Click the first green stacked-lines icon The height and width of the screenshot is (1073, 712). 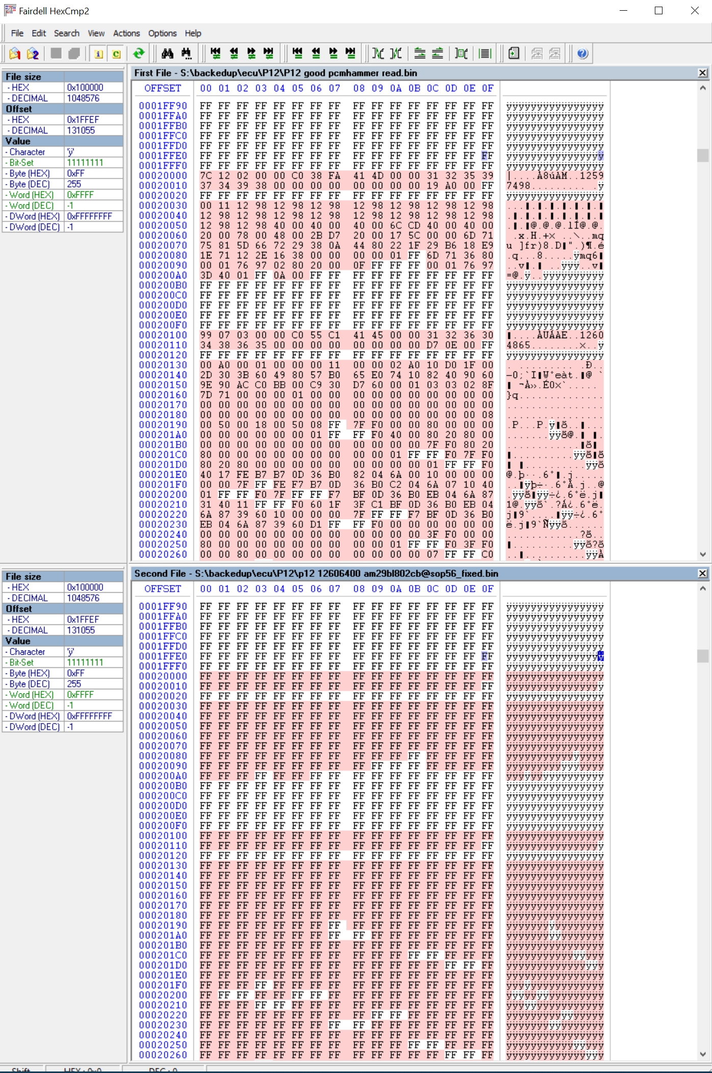tap(420, 53)
